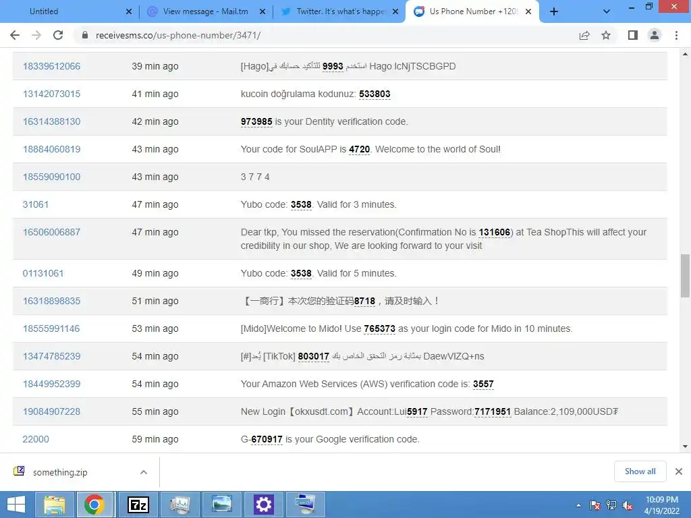Open sender number 18339612066
Image resolution: width=691 pixels, height=518 pixels.
(x=51, y=66)
